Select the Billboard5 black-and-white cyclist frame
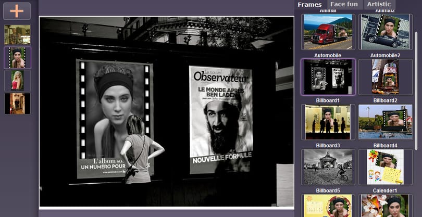This screenshot has height=217, width=422. pyautogui.click(x=328, y=167)
